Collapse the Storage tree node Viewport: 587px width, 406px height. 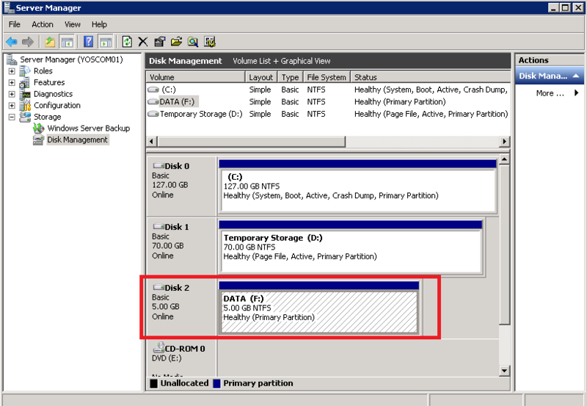click(12, 117)
